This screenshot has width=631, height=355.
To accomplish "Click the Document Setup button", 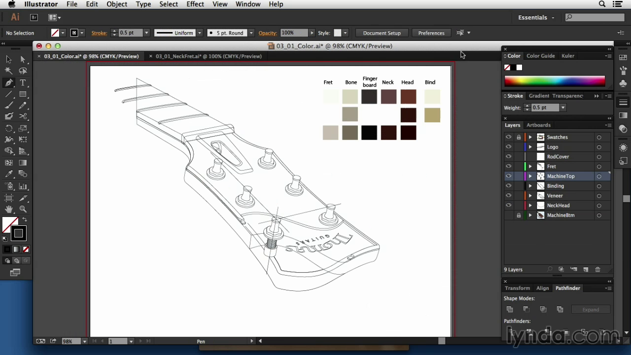I will click(382, 33).
